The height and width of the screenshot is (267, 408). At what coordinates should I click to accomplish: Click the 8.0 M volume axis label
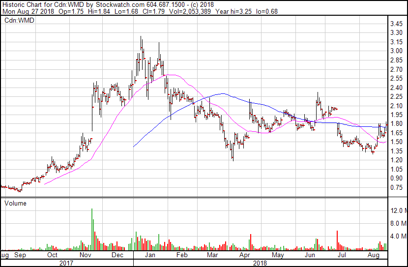click(x=399, y=223)
